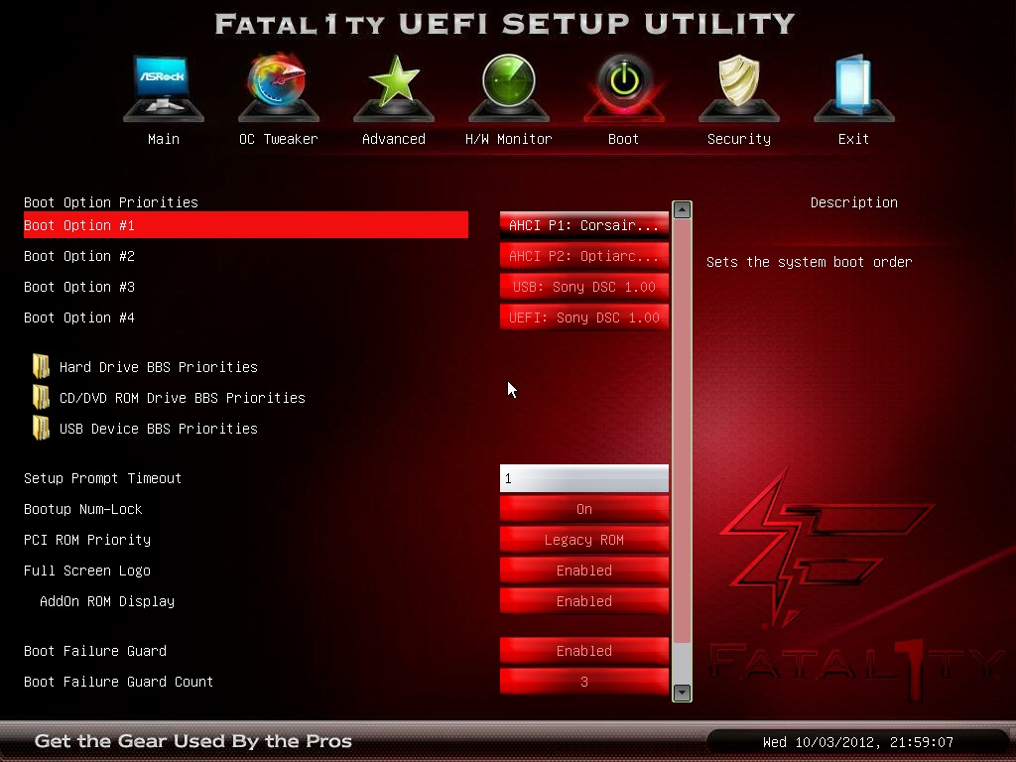1016x762 pixels.
Task: Select the Boot Failure Guard label
Action: click(x=94, y=651)
